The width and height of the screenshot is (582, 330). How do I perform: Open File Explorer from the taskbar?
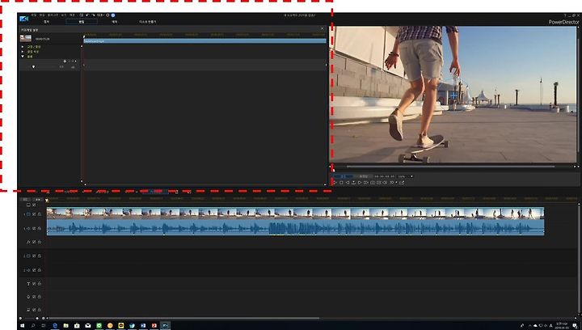pyautogui.click(x=65, y=325)
